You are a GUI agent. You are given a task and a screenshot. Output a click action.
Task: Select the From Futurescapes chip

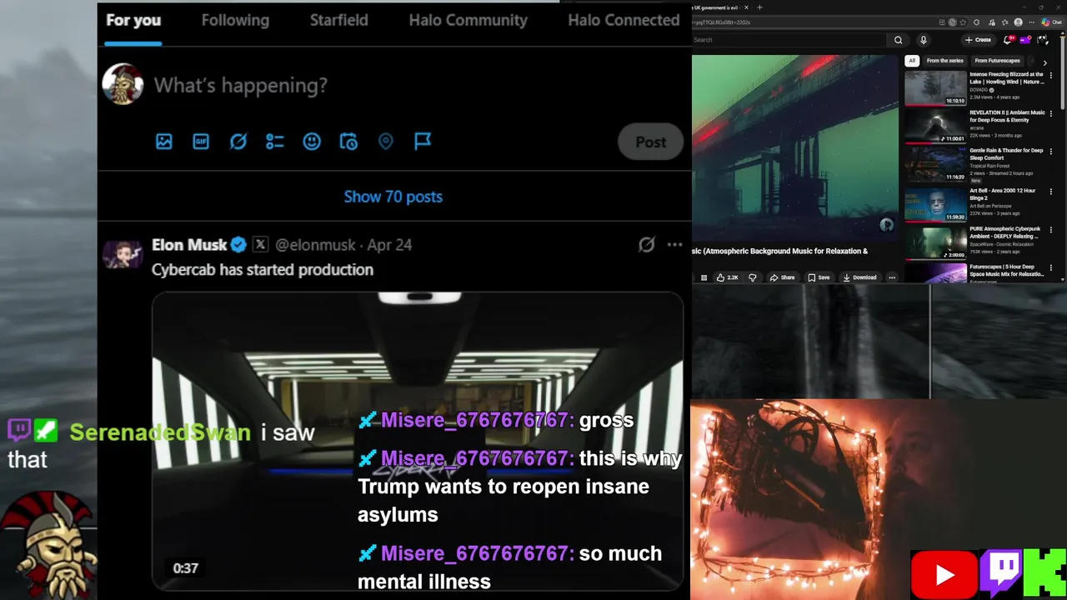997,61
